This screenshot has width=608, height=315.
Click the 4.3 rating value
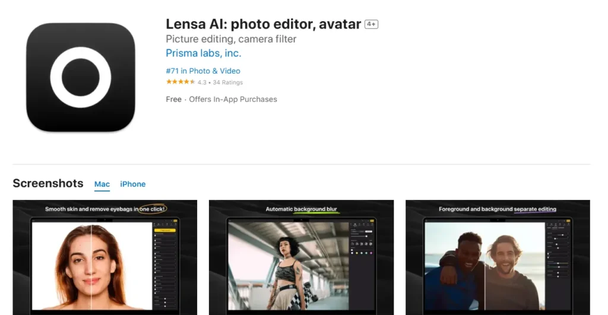click(x=202, y=82)
